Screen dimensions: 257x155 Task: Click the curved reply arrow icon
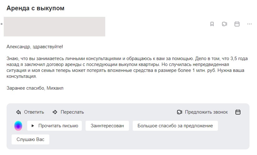click(x=18, y=112)
